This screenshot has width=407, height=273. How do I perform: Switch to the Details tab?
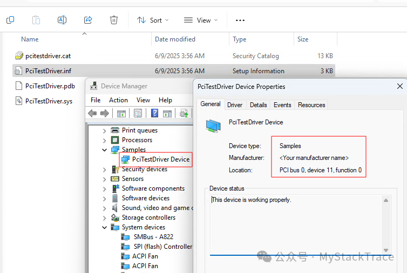[258, 105]
